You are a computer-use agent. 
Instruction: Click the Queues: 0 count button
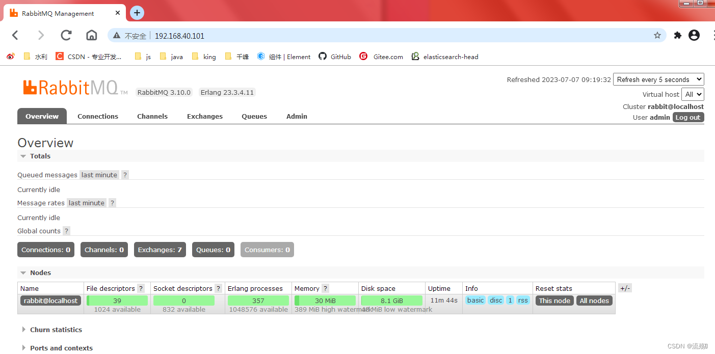(x=213, y=250)
